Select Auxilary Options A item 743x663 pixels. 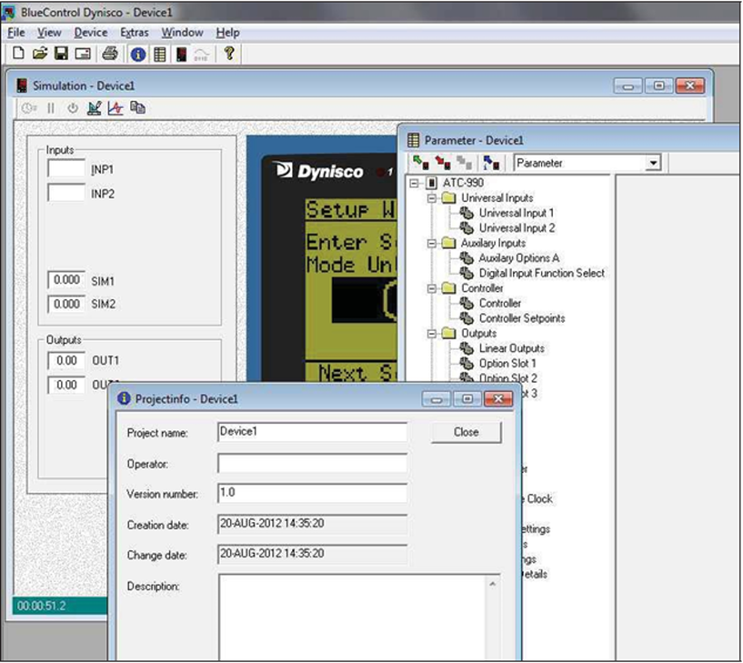519,258
